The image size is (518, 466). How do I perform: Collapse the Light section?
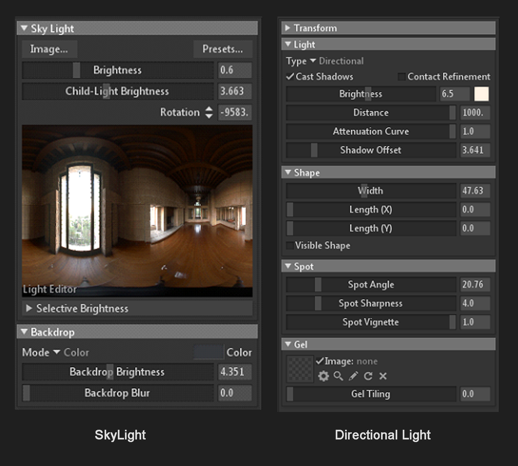tap(288, 44)
